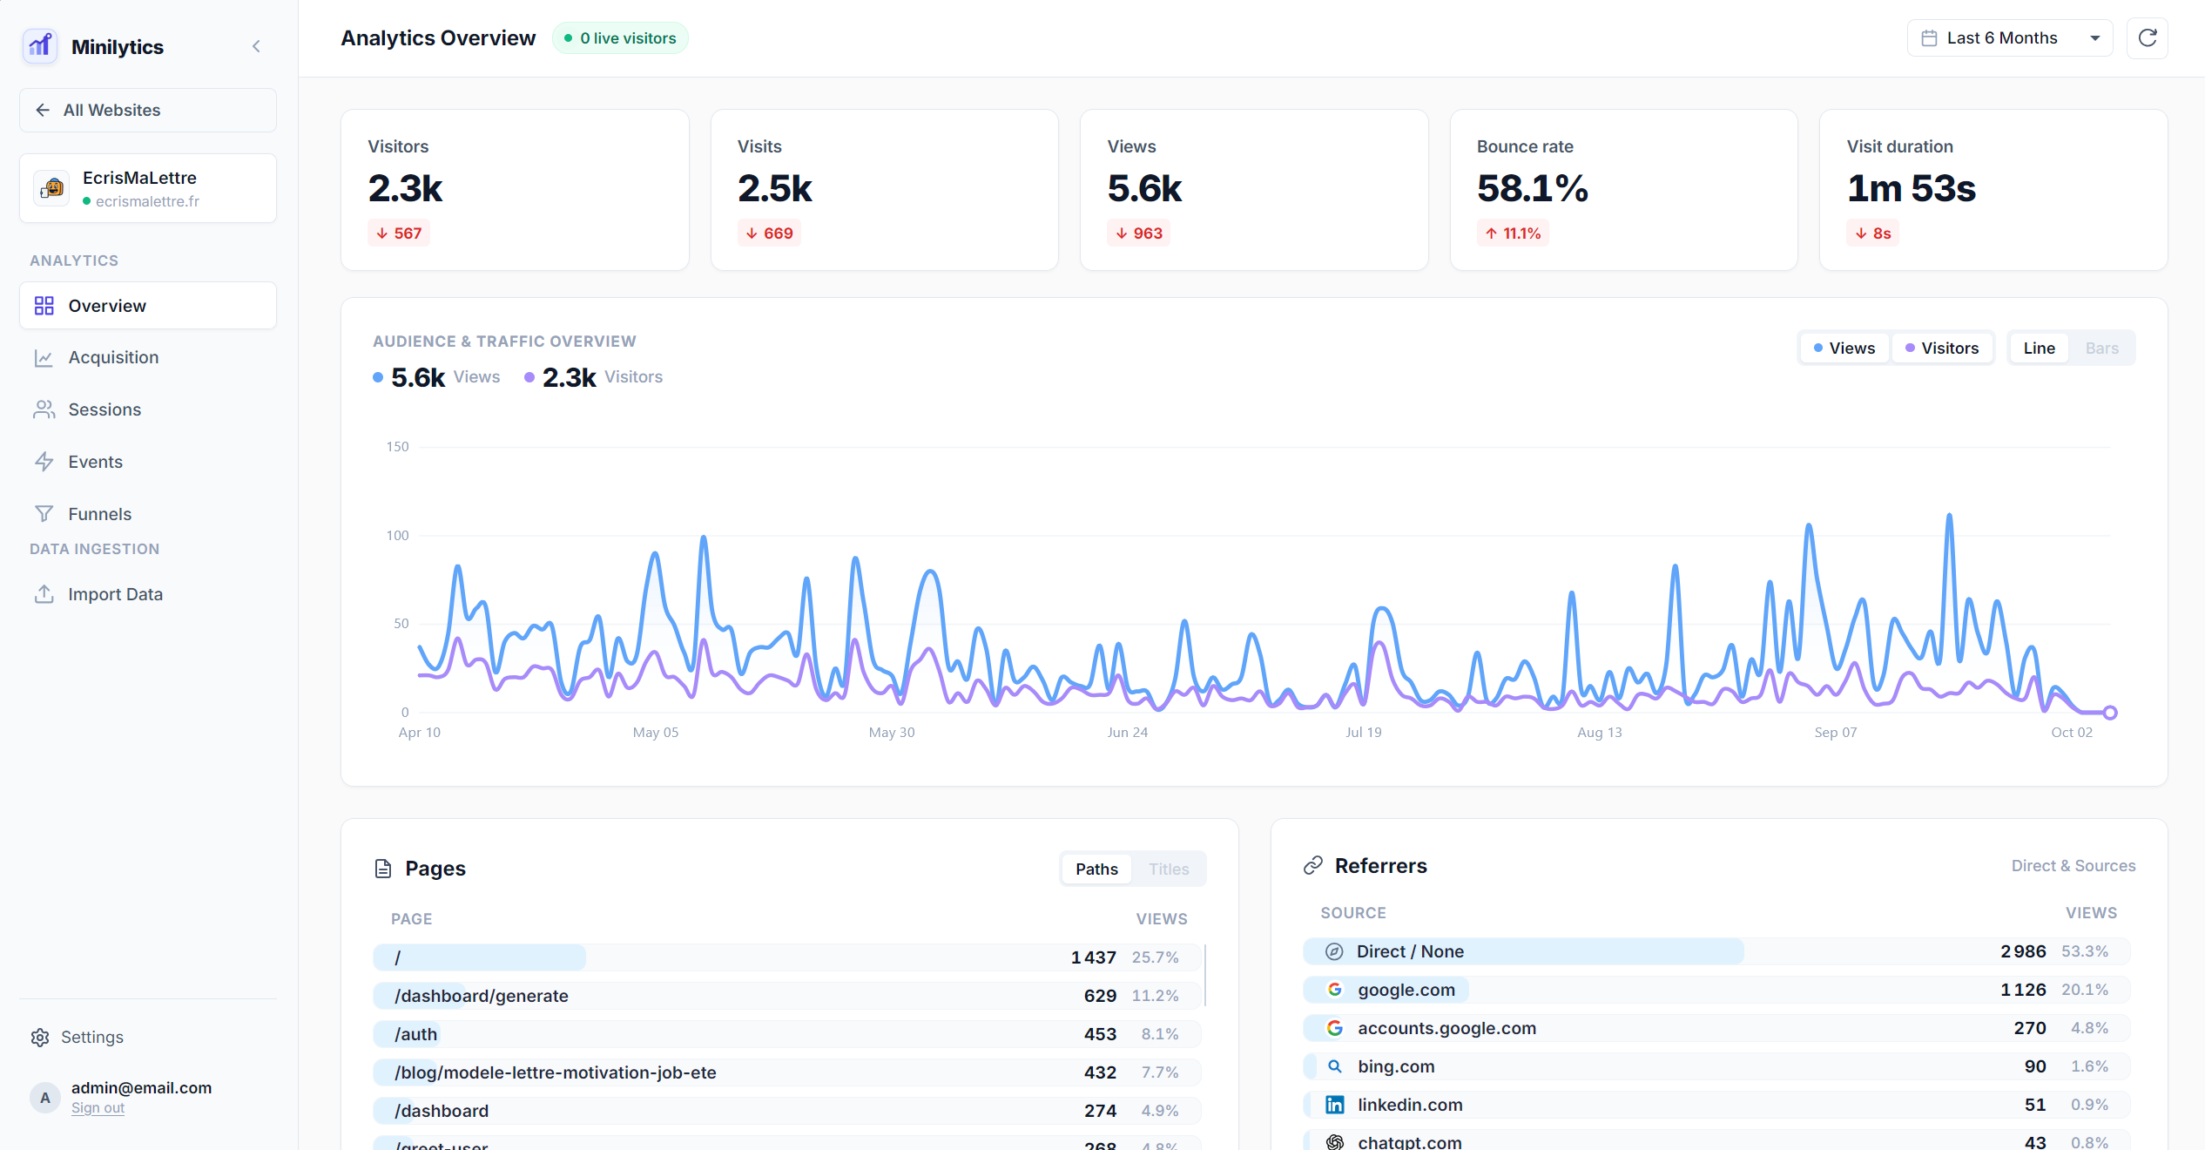Click the /dashboard/generate page row
This screenshot has height=1150, width=2205.
tap(787, 996)
